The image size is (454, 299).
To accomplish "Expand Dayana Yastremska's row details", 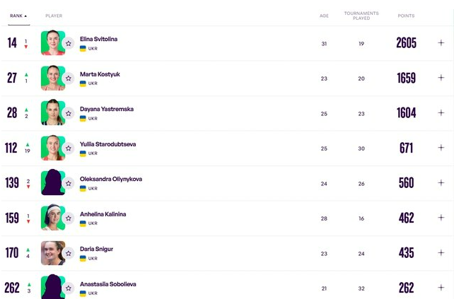I will coord(441,113).
